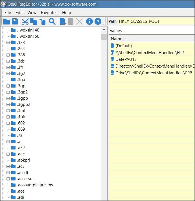Click the .ace folder icon

(x=13, y=191)
